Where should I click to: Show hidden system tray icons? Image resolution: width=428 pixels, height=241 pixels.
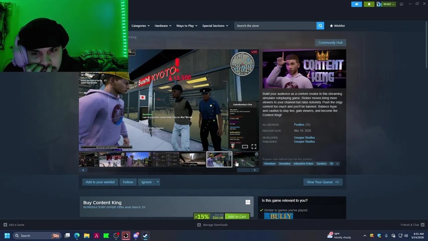click(365, 236)
